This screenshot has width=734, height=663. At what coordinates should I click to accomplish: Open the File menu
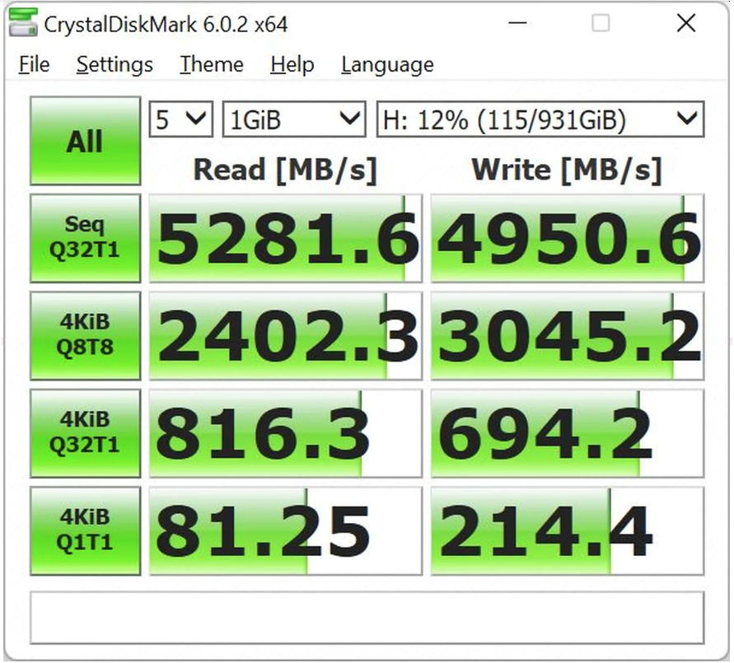tap(34, 64)
